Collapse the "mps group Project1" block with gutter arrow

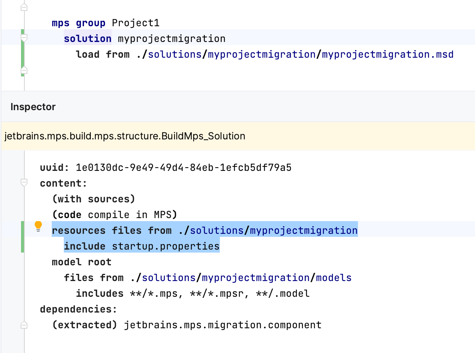coord(24,6)
